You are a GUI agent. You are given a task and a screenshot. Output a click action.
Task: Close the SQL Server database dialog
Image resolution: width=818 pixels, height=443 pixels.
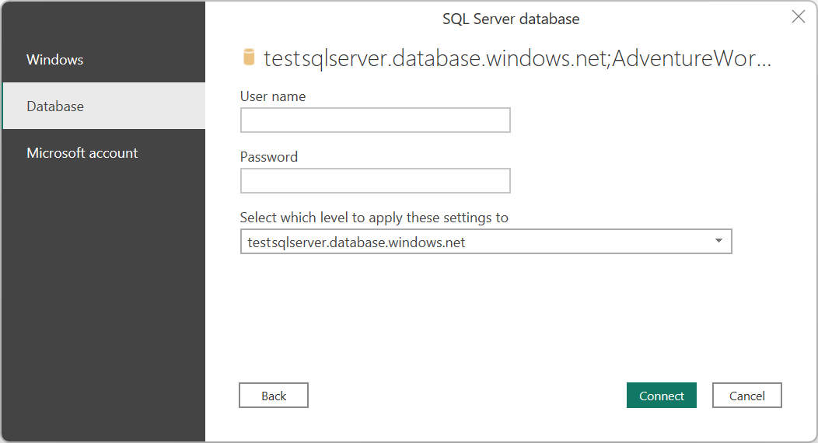click(x=798, y=17)
